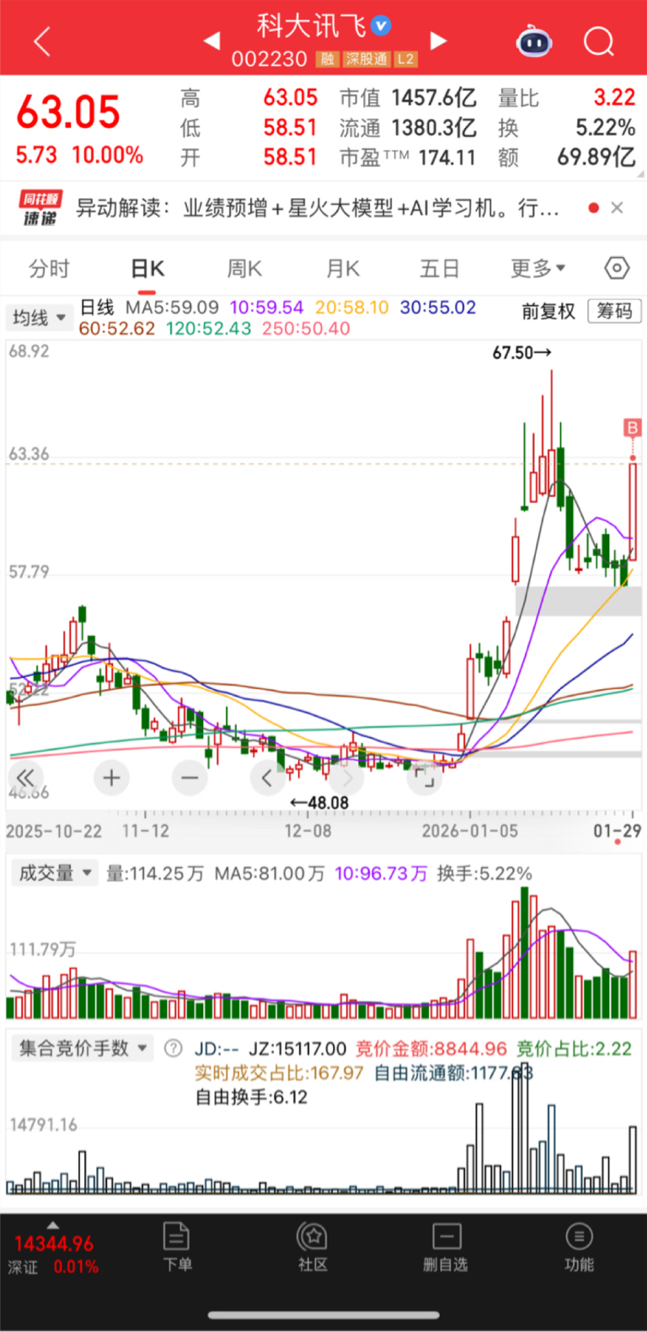Viewport: 647px width, 1332px height.
Task: Tap the 融 margin trading tag
Action: pos(327,59)
